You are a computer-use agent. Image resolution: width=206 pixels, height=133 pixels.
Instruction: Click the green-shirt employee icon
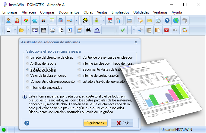97,20
